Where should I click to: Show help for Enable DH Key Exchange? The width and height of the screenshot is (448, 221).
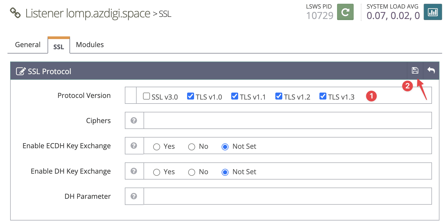tap(134, 171)
